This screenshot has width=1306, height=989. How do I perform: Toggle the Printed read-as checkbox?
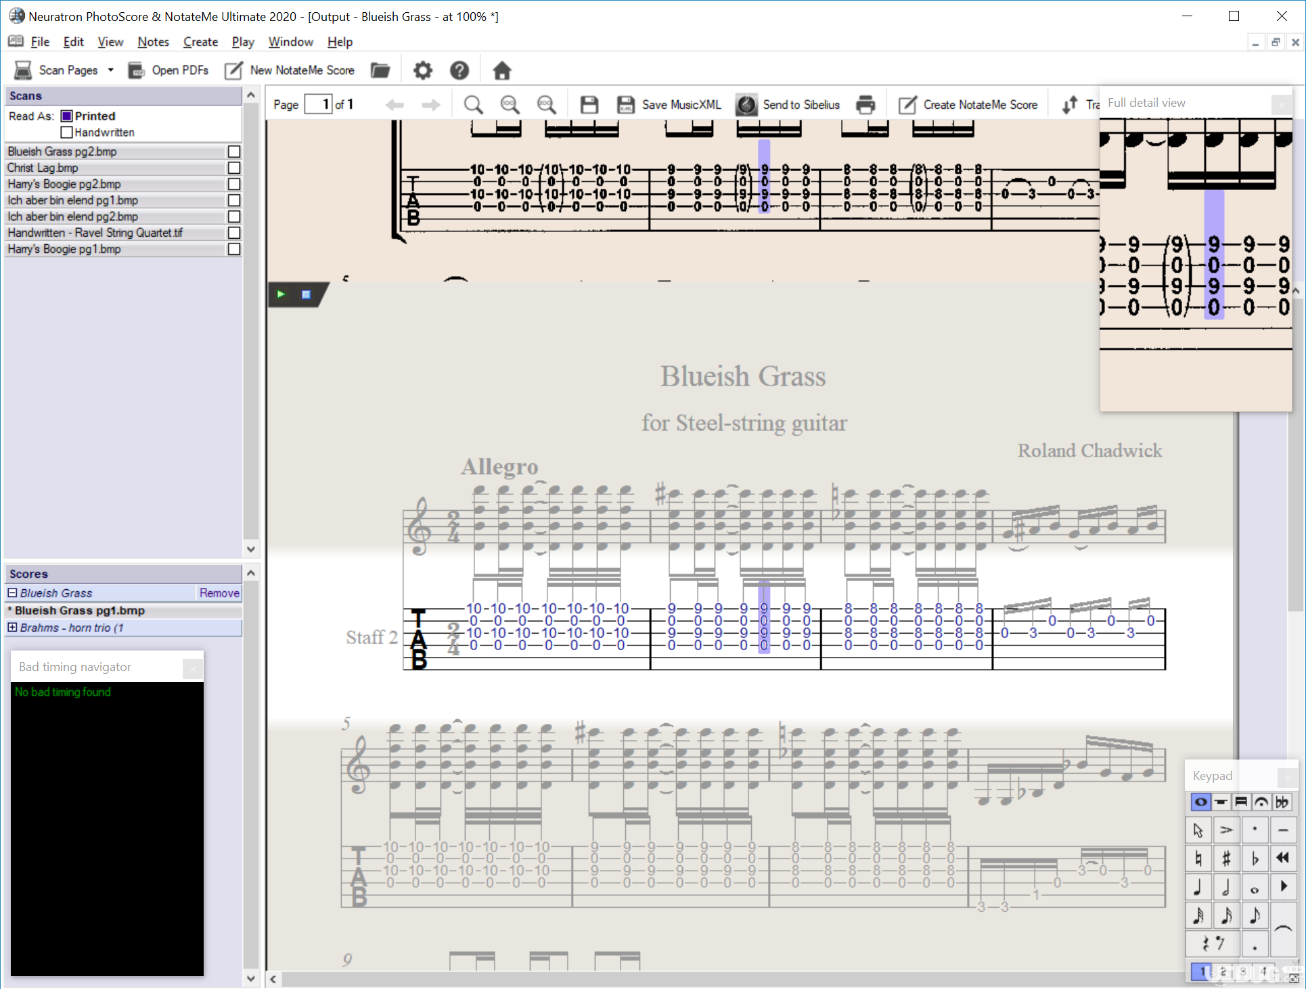coord(68,115)
